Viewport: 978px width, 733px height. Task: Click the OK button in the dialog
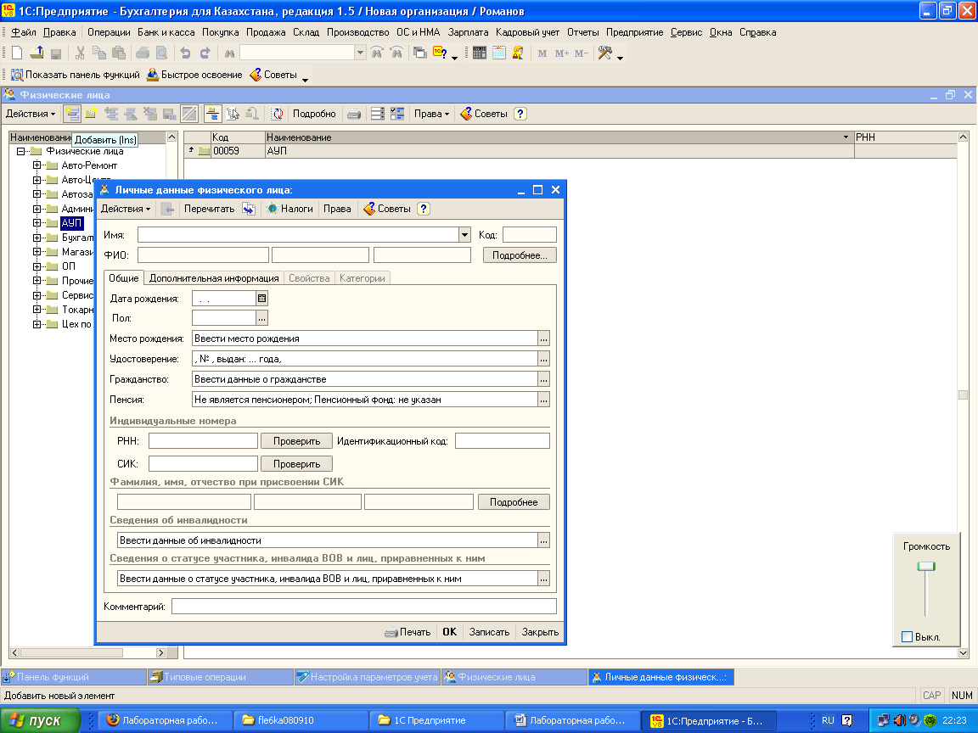[x=450, y=632]
